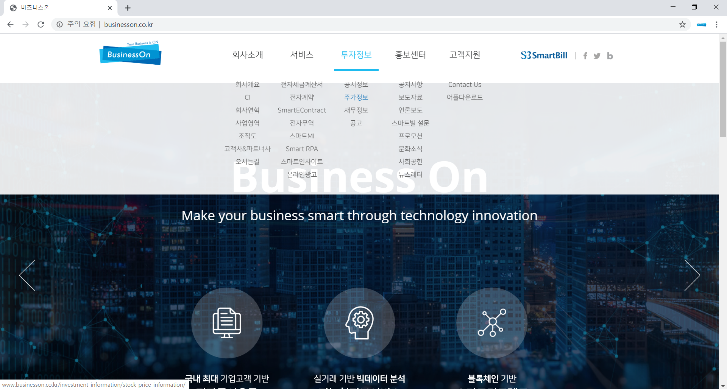Click the document monitor circle icon

[227, 323]
